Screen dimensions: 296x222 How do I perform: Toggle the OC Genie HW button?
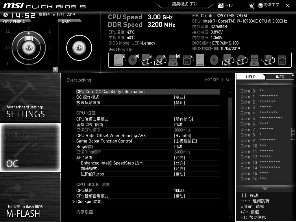[29, 48]
